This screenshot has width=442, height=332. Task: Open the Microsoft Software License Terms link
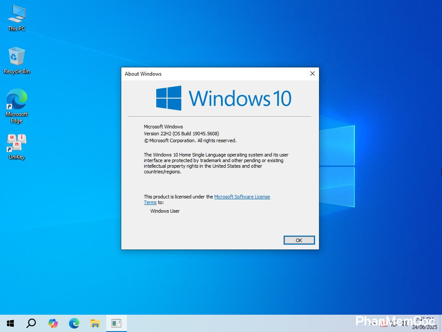pos(242,197)
